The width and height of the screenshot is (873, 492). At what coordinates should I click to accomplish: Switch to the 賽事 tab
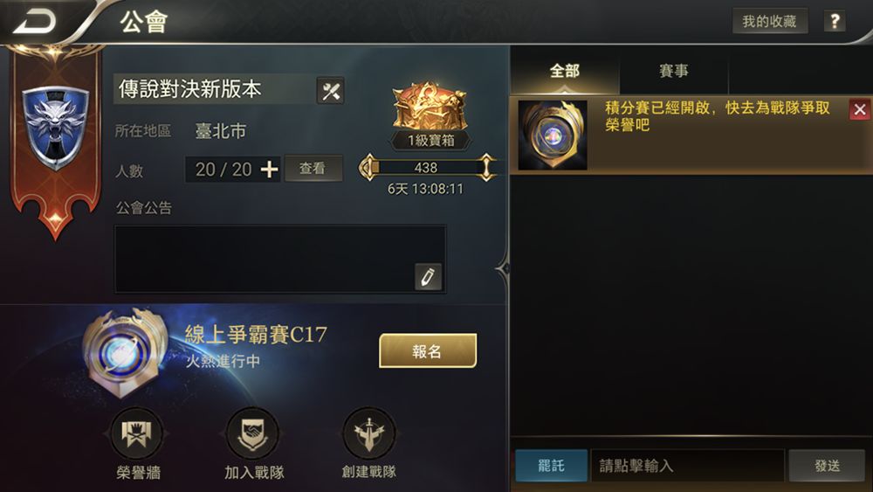pyautogui.click(x=674, y=72)
